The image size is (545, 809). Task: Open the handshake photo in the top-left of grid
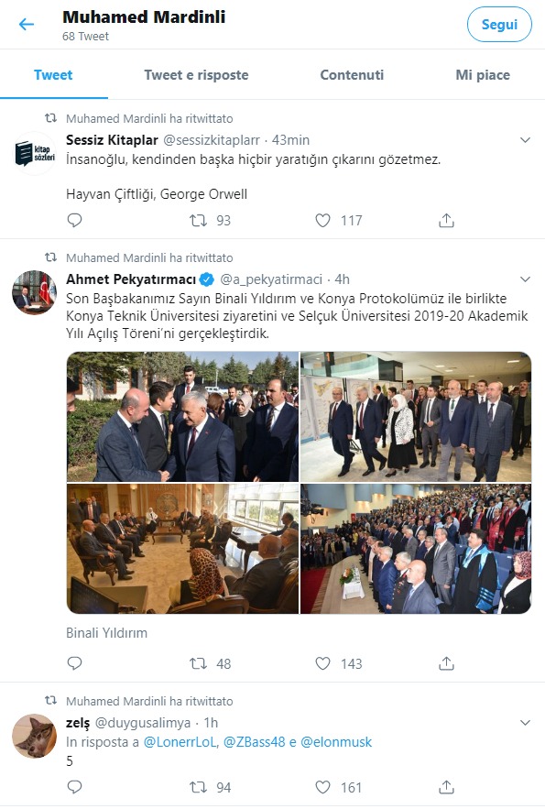tap(183, 417)
